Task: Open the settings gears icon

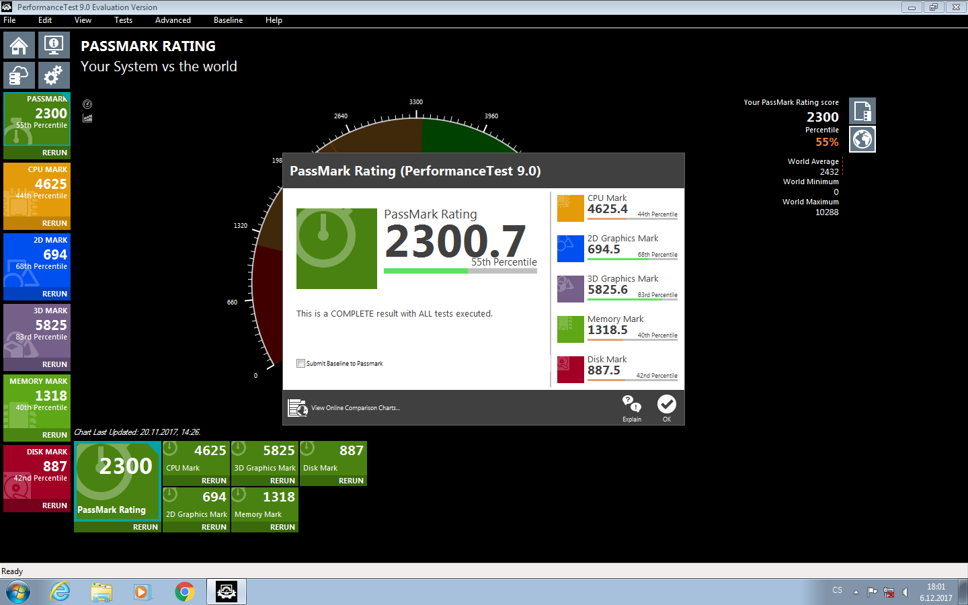Action: (x=54, y=75)
